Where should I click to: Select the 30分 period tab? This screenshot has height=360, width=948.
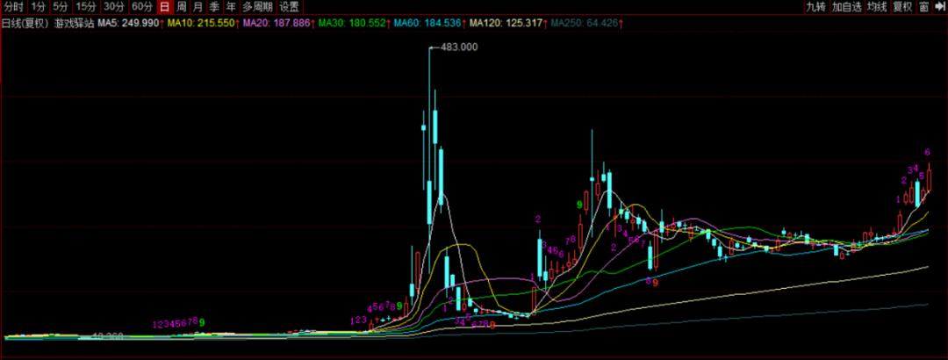113,7
